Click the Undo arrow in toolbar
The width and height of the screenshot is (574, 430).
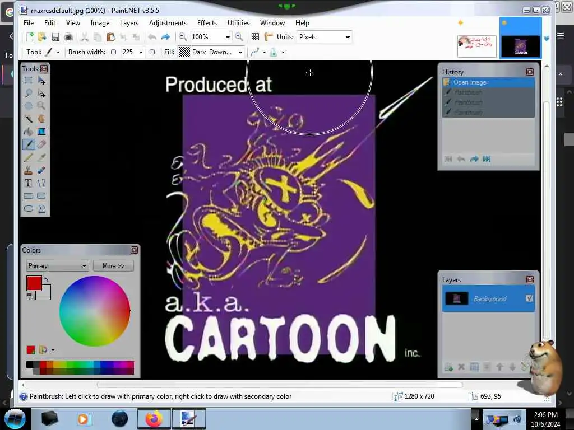click(x=152, y=37)
